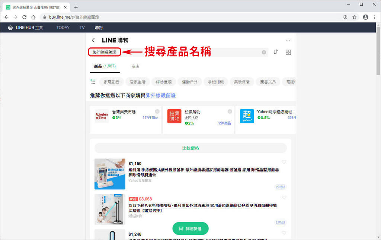The image size is (381, 240).
Task: Click 找相似 for the $1,150 product
Action: pos(281,187)
